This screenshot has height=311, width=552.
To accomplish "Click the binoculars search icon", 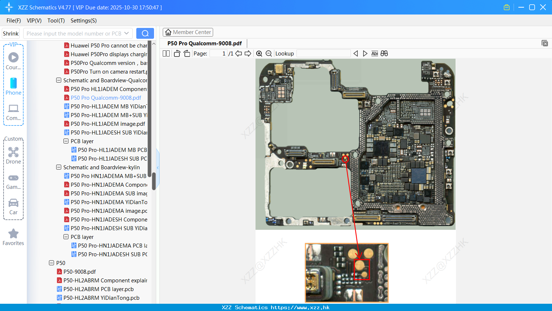I will (x=384, y=54).
